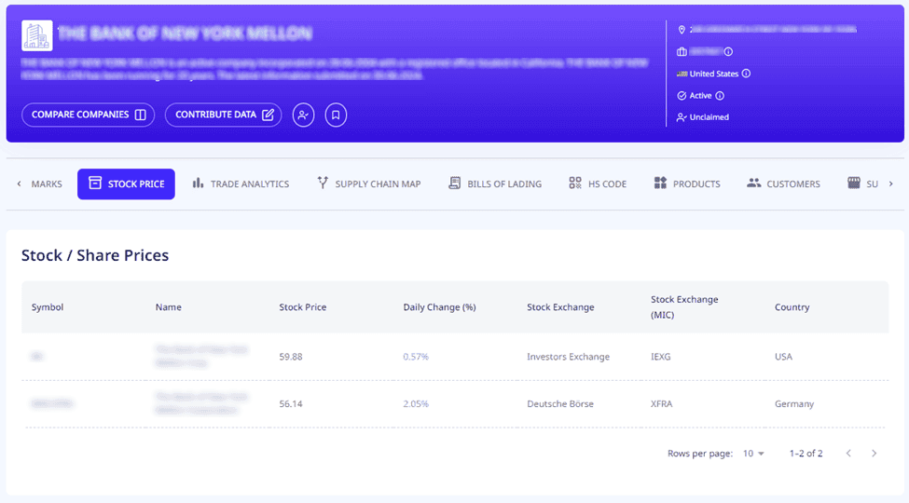Click the Germany country cell
This screenshot has width=909, height=503.
[794, 404]
